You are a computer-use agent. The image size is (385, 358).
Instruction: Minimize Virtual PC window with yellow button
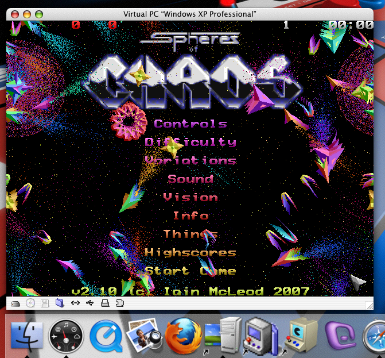[x=27, y=14]
